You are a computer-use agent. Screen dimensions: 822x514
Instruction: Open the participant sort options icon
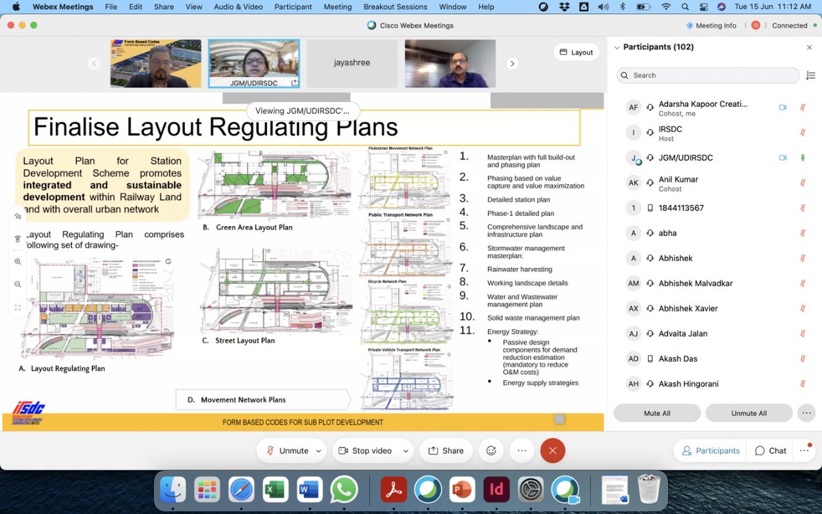[x=811, y=75]
